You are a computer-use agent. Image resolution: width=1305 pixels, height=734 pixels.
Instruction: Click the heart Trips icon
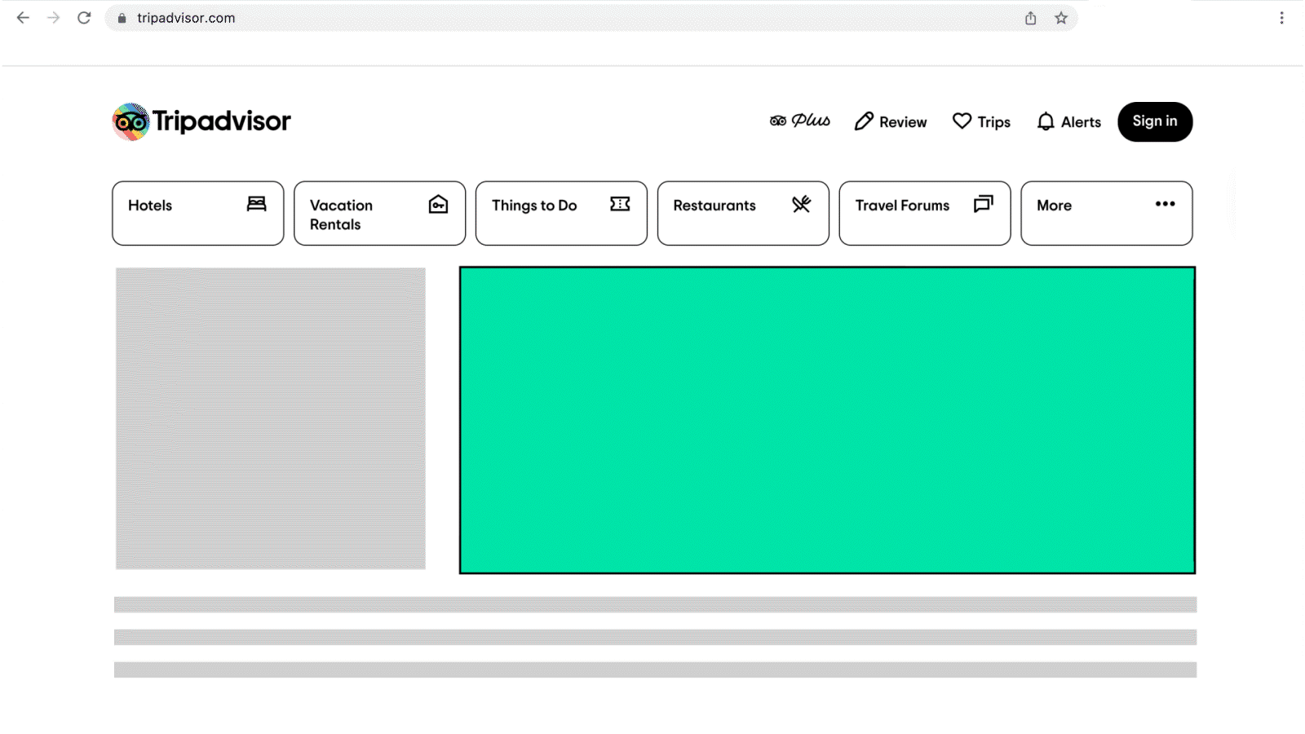pyautogui.click(x=962, y=121)
